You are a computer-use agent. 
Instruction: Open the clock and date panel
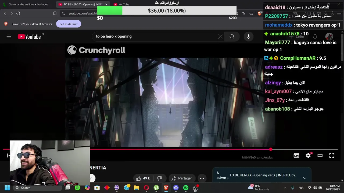[333, 188]
